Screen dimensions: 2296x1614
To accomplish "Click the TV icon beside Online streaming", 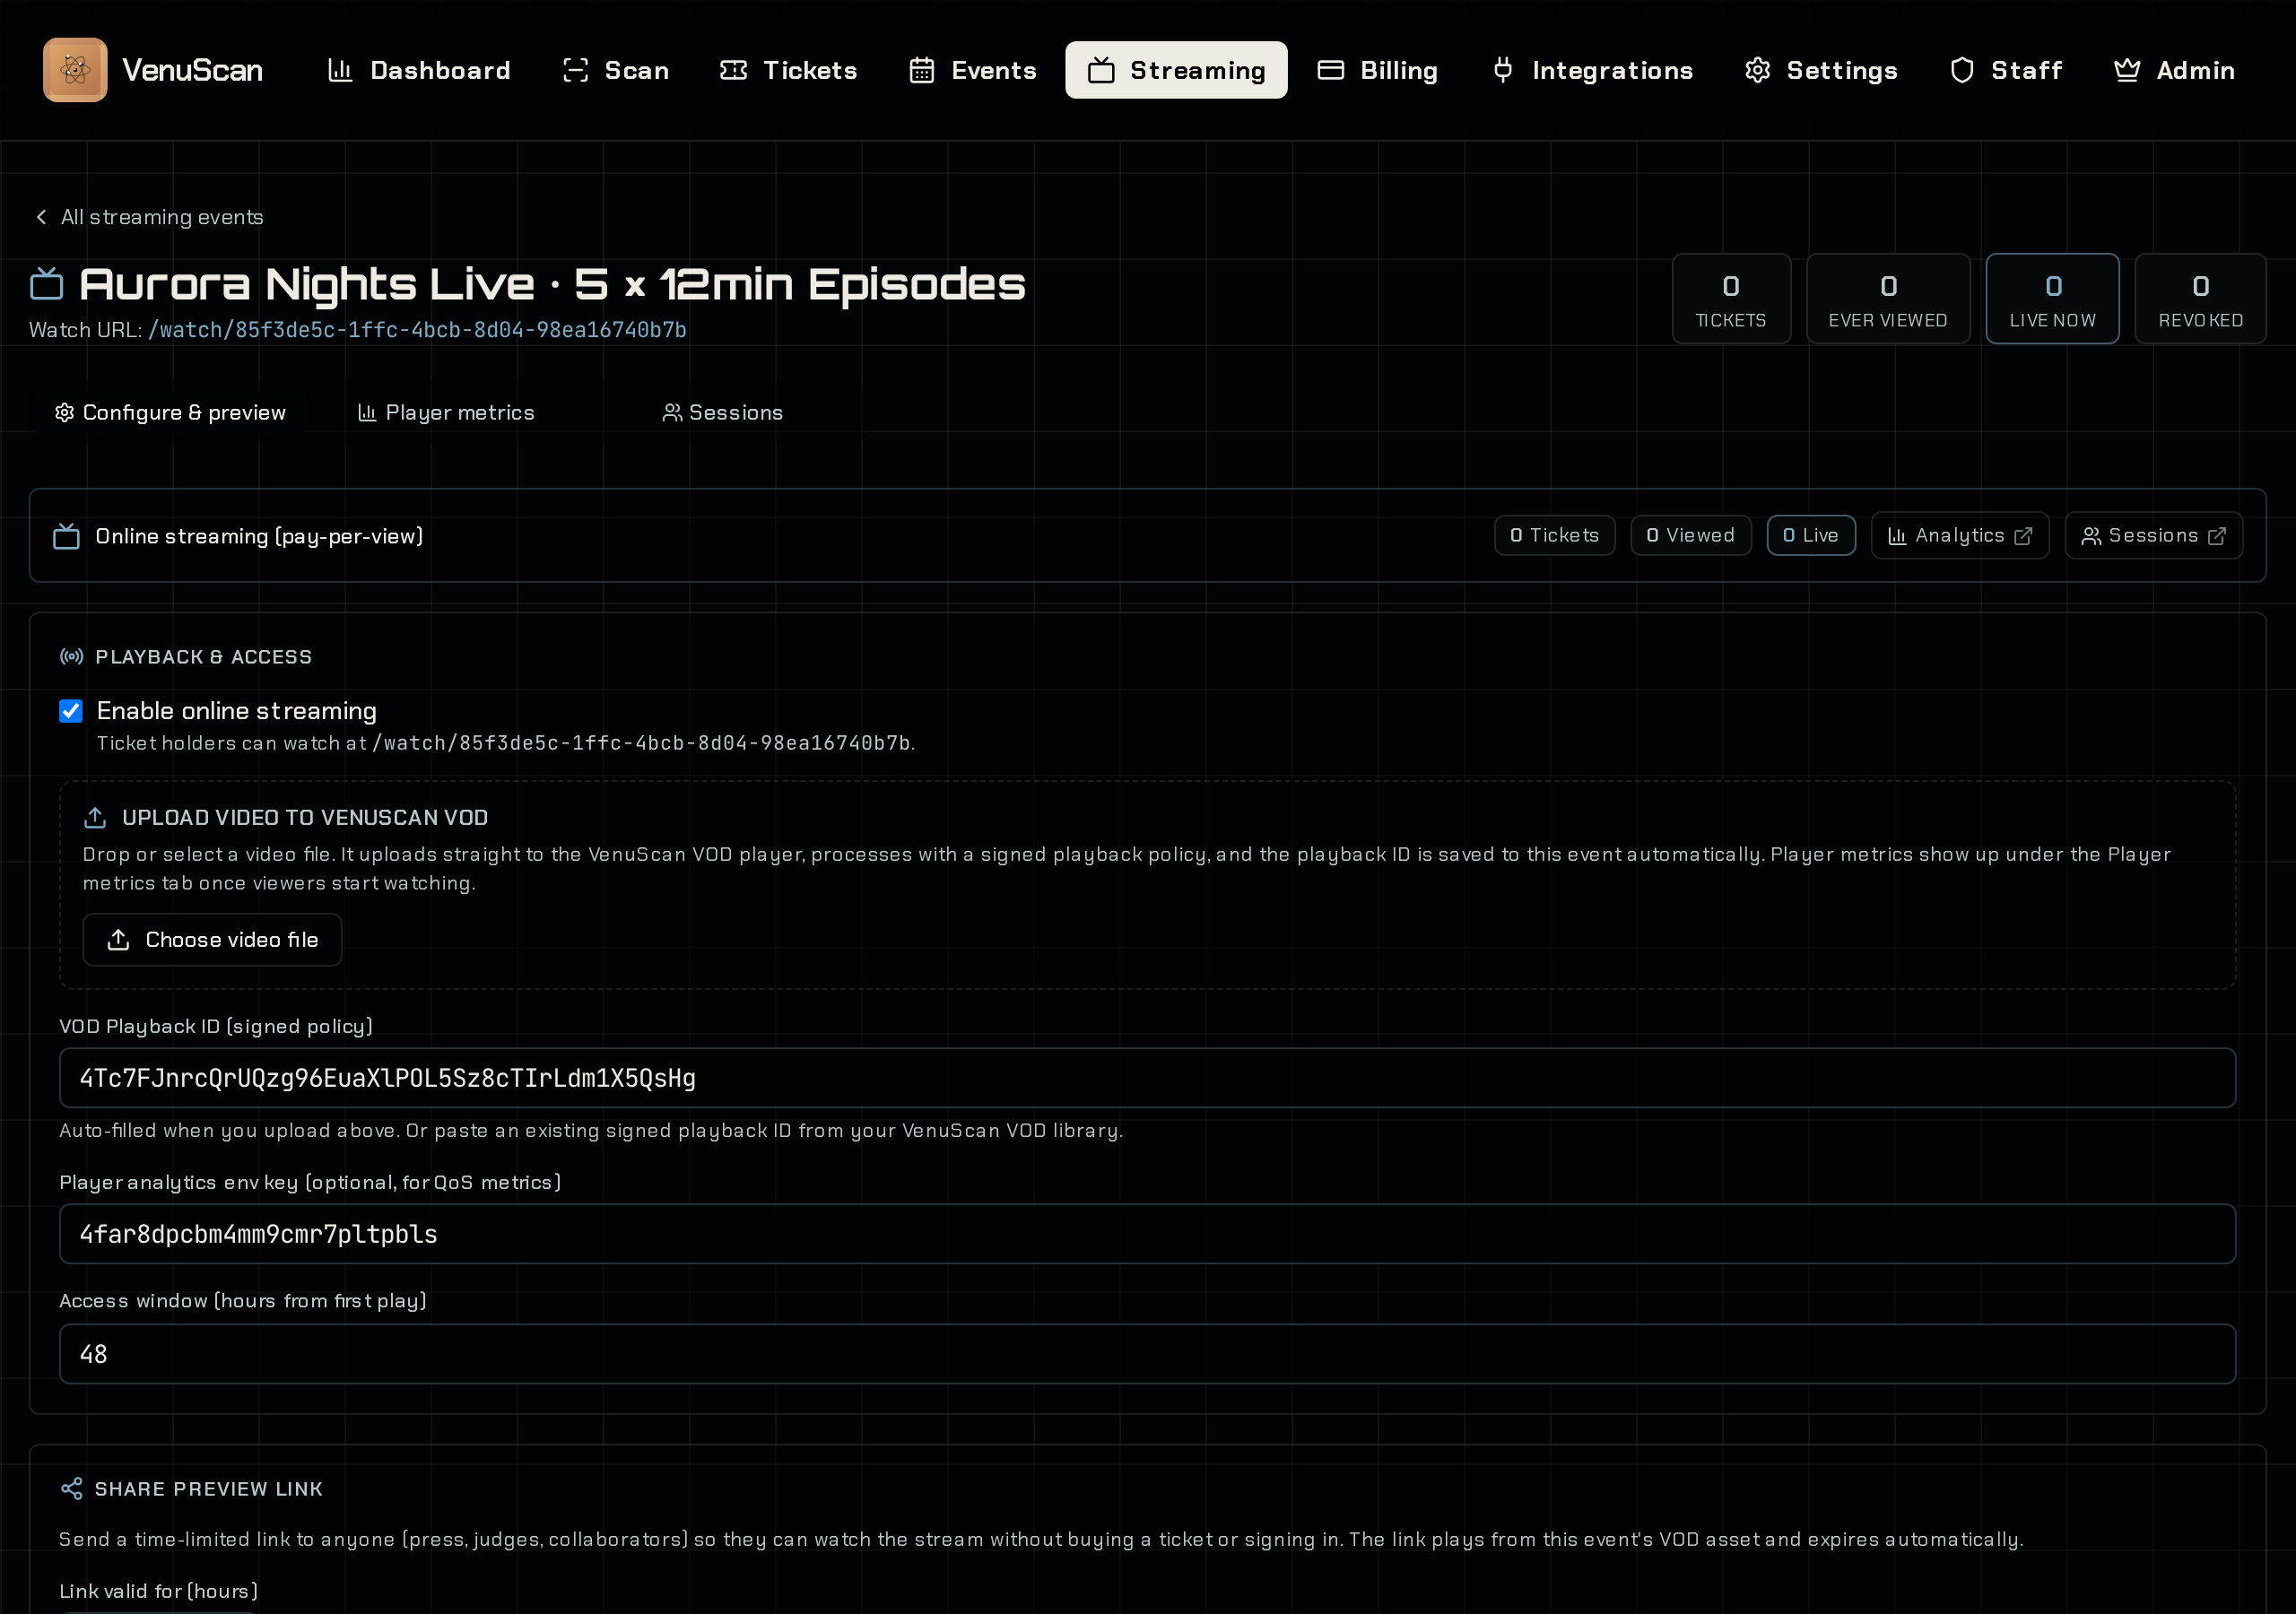I will [x=66, y=537].
